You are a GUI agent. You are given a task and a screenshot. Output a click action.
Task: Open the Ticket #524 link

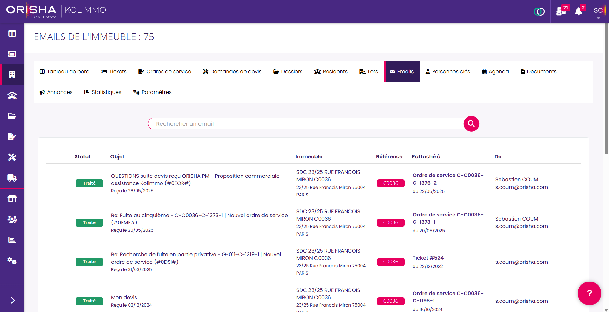[428, 258]
